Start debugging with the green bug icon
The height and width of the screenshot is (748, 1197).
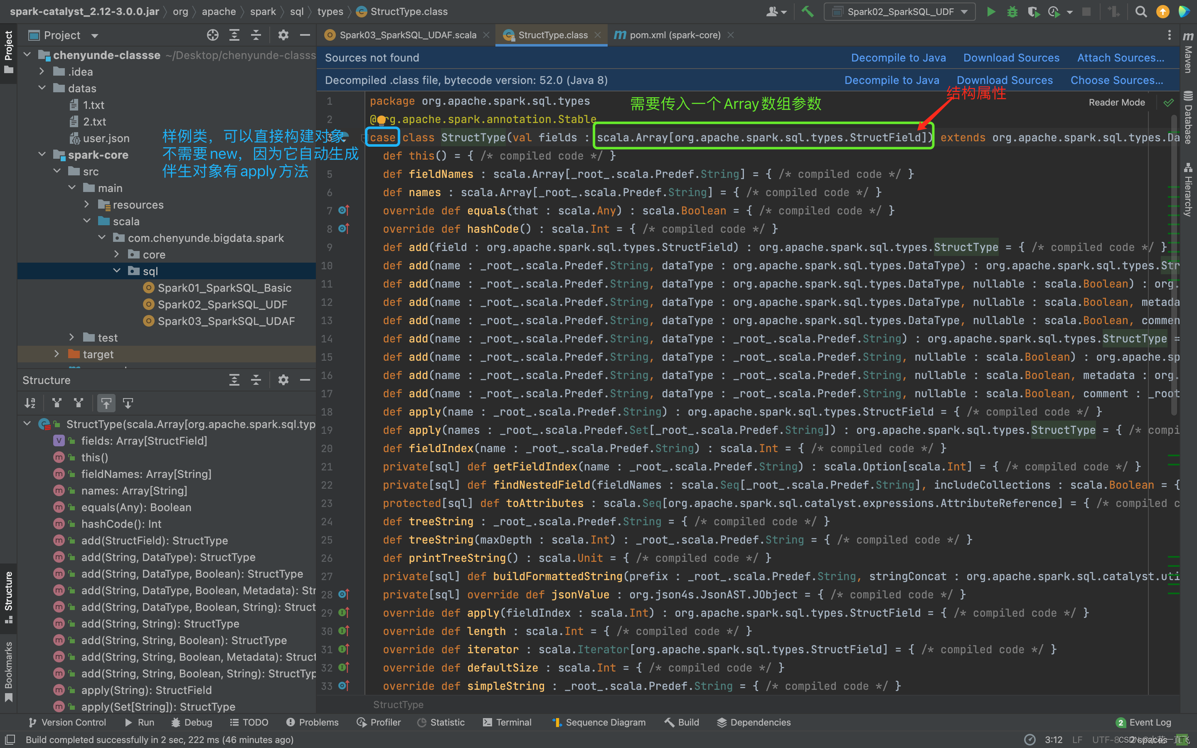[1012, 12]
